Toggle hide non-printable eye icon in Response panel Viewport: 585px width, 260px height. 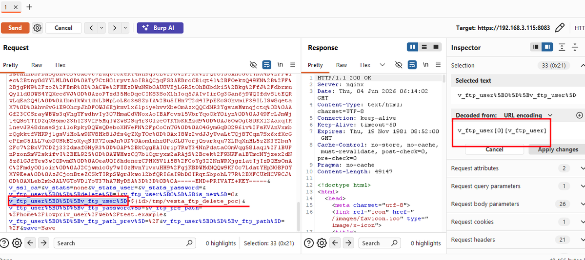399,65
